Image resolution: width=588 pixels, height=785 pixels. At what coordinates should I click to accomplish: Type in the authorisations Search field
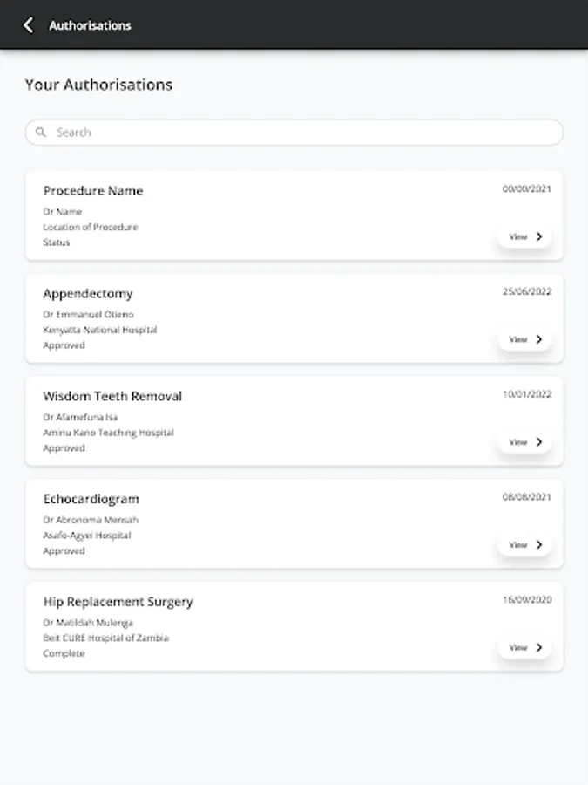coord(296,133)
